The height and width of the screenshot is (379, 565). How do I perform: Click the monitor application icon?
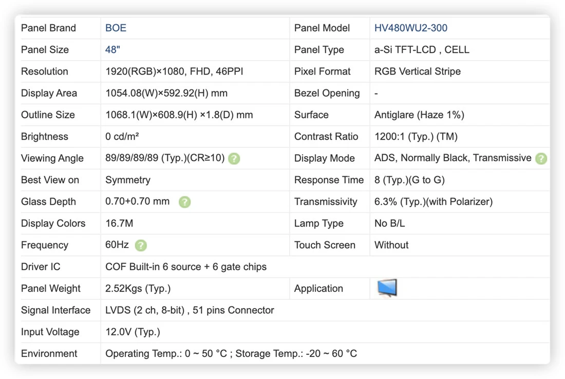(x=387, y=288)
